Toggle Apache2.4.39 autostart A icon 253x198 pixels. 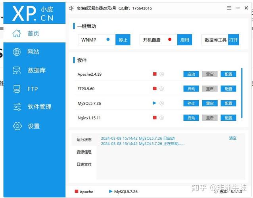[x=162, y=74]
